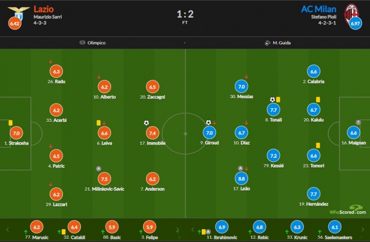
Task: Click the yellow card icon above Leiva
Action: (99, 123)
